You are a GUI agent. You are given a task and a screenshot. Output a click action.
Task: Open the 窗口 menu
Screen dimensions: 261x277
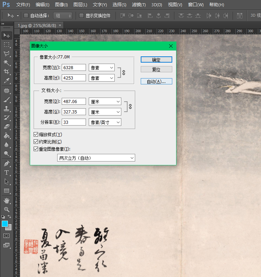pyautogui.click(x=195, y=5)
